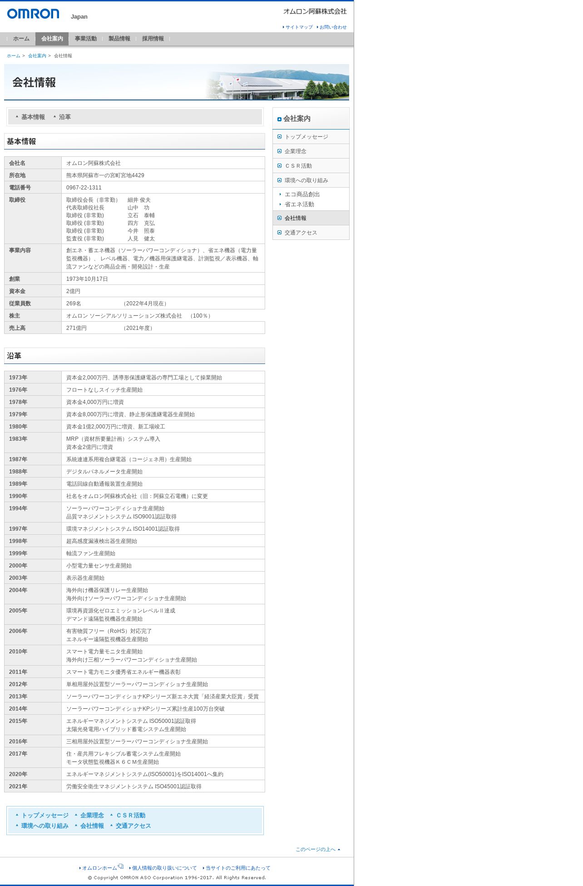Image resolution: width=583 pixels, height=886 pixels.
Task: Open the 採用情報 navigation tab
Action: [x=153, y=39]
